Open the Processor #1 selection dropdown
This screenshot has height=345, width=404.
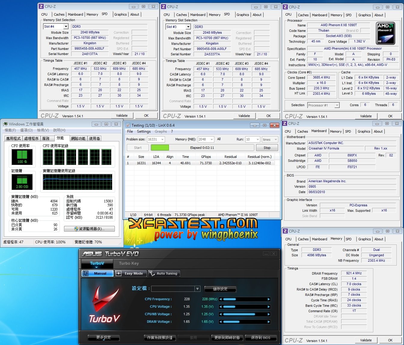pos(337,105)
